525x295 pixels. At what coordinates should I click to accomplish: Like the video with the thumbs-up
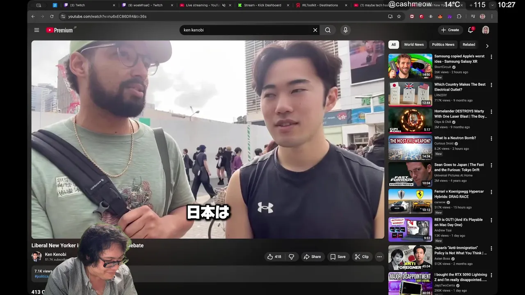point(274,257)
